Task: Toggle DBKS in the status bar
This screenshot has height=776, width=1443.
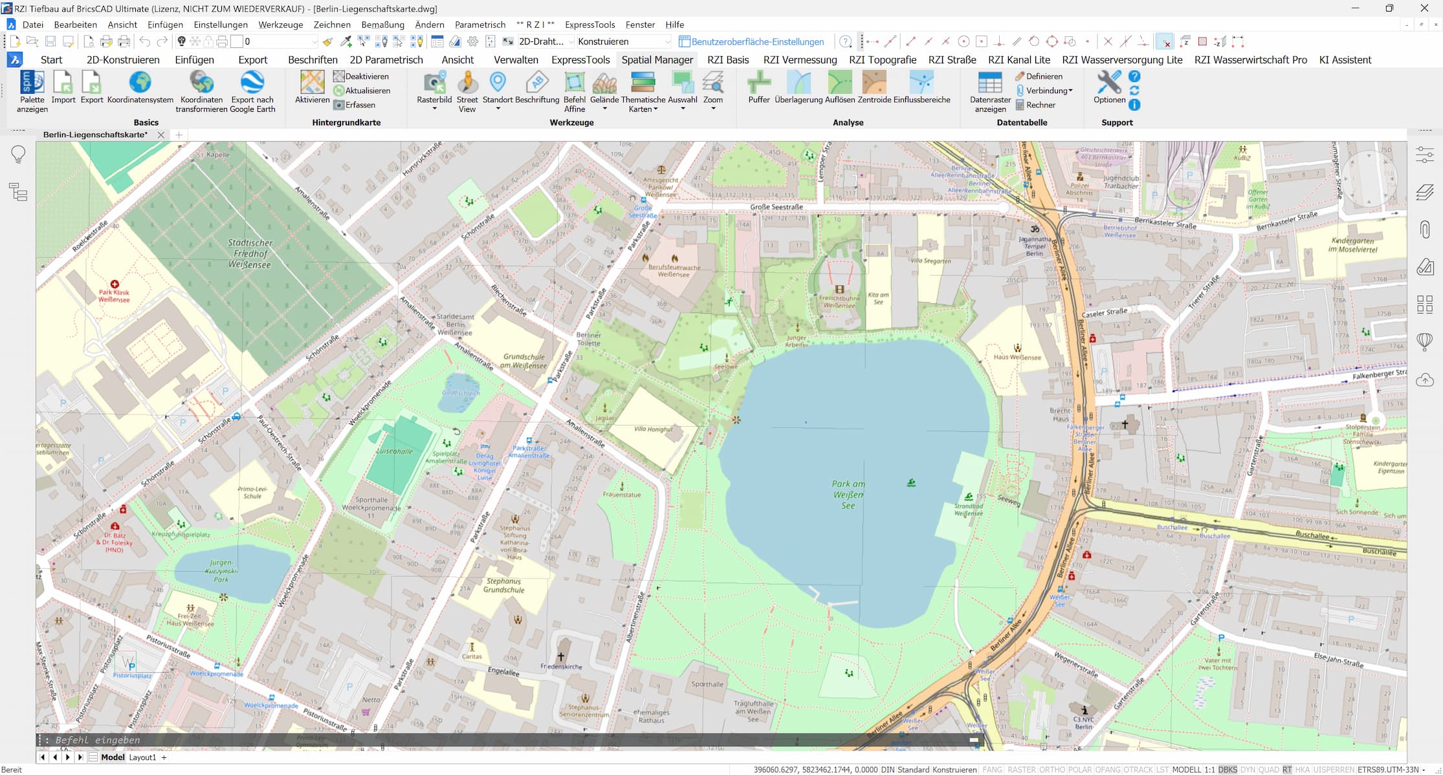Action: click(x=1228, y=770)
